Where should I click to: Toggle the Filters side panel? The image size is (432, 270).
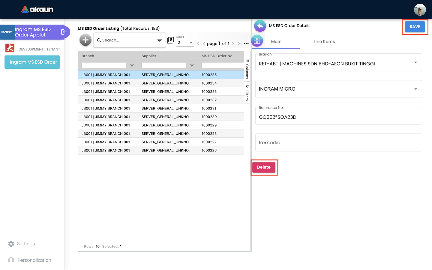coord(247,93)
